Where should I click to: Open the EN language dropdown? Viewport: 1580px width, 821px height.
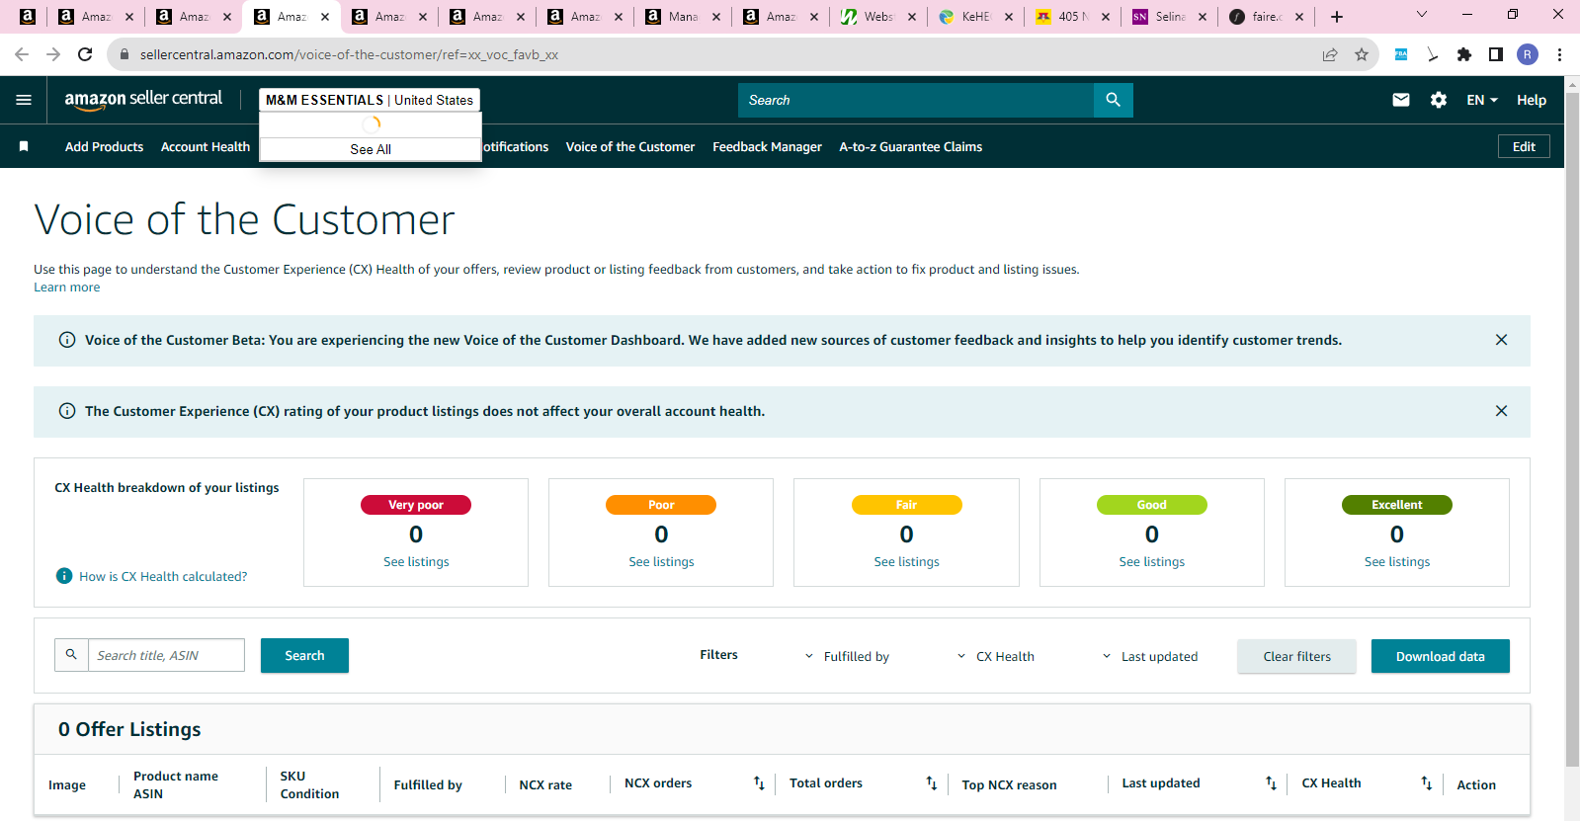click(1482, 100)
